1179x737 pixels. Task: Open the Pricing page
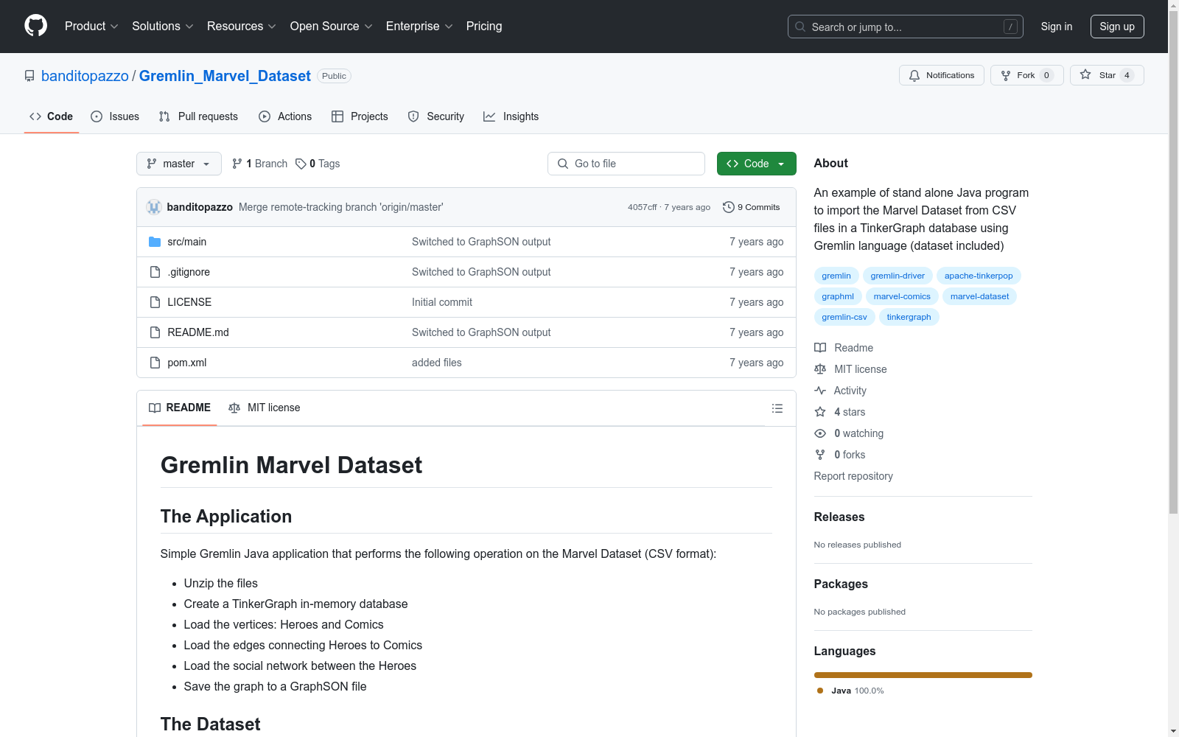[484, 27]
